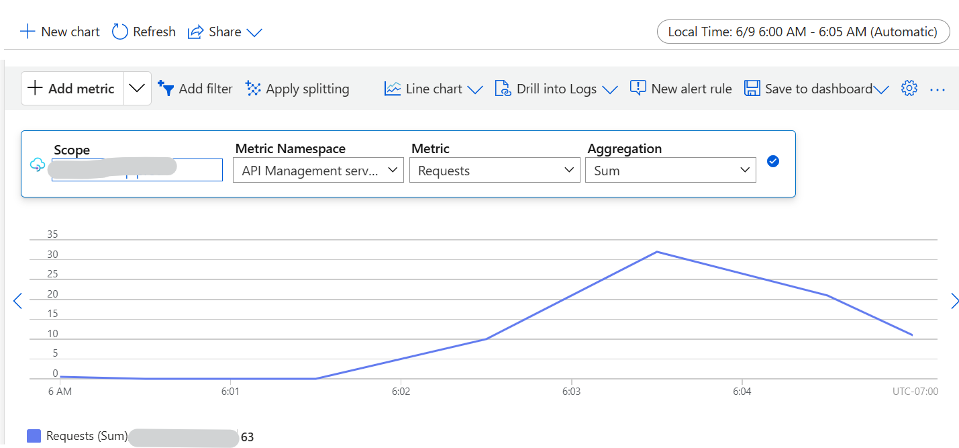Image resolution: width=959 pixels, height=448 pixels.
Task: Click the Refresh circular arrow icon
Action: click(x=120, y=32)
